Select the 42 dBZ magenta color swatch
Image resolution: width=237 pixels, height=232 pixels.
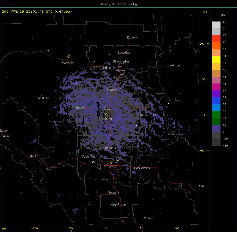[x=216, y=87]
